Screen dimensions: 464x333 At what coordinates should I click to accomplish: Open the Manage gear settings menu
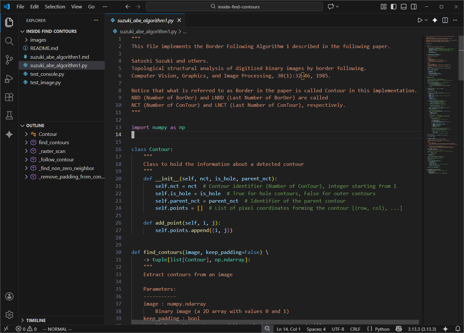pyautogui.click(x=9, y=315)
